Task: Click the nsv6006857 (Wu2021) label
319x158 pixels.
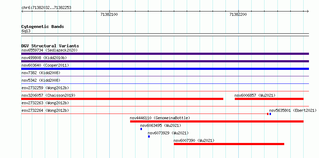Action: point(255,95)
